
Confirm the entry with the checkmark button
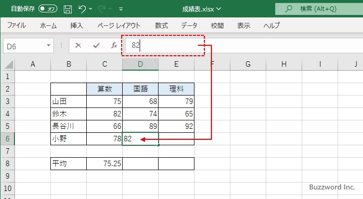(x=96, y=45)
